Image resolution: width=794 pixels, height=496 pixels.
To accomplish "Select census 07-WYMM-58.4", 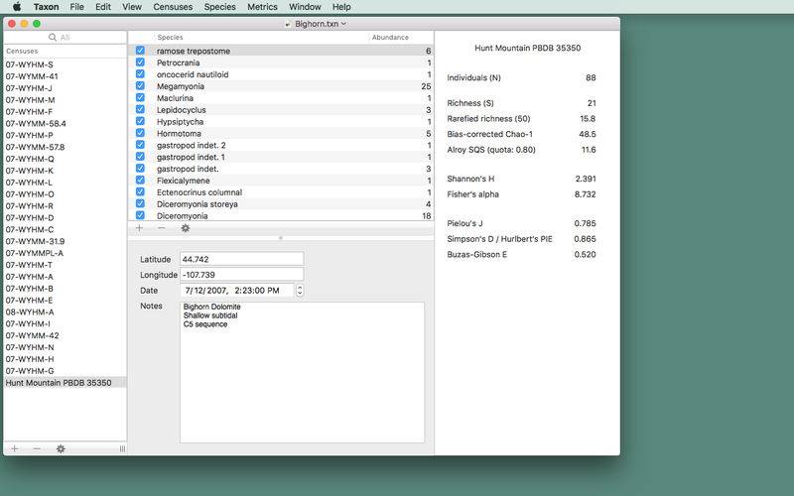I will (65, 123).
